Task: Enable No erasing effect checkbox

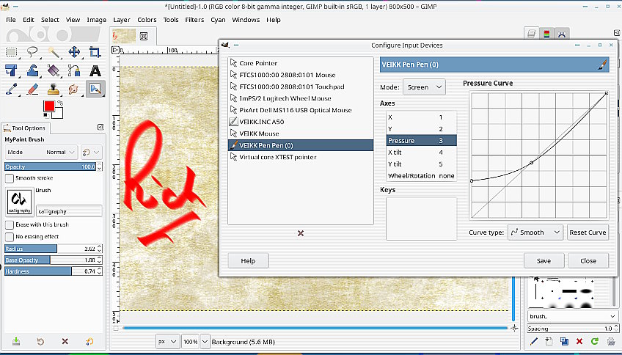Action: coord(9,237)
